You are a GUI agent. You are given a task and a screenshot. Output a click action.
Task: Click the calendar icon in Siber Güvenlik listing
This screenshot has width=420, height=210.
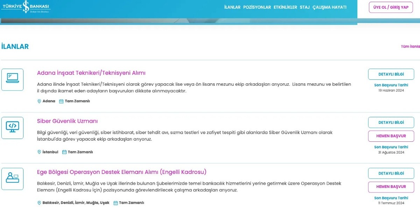[64, 152]
